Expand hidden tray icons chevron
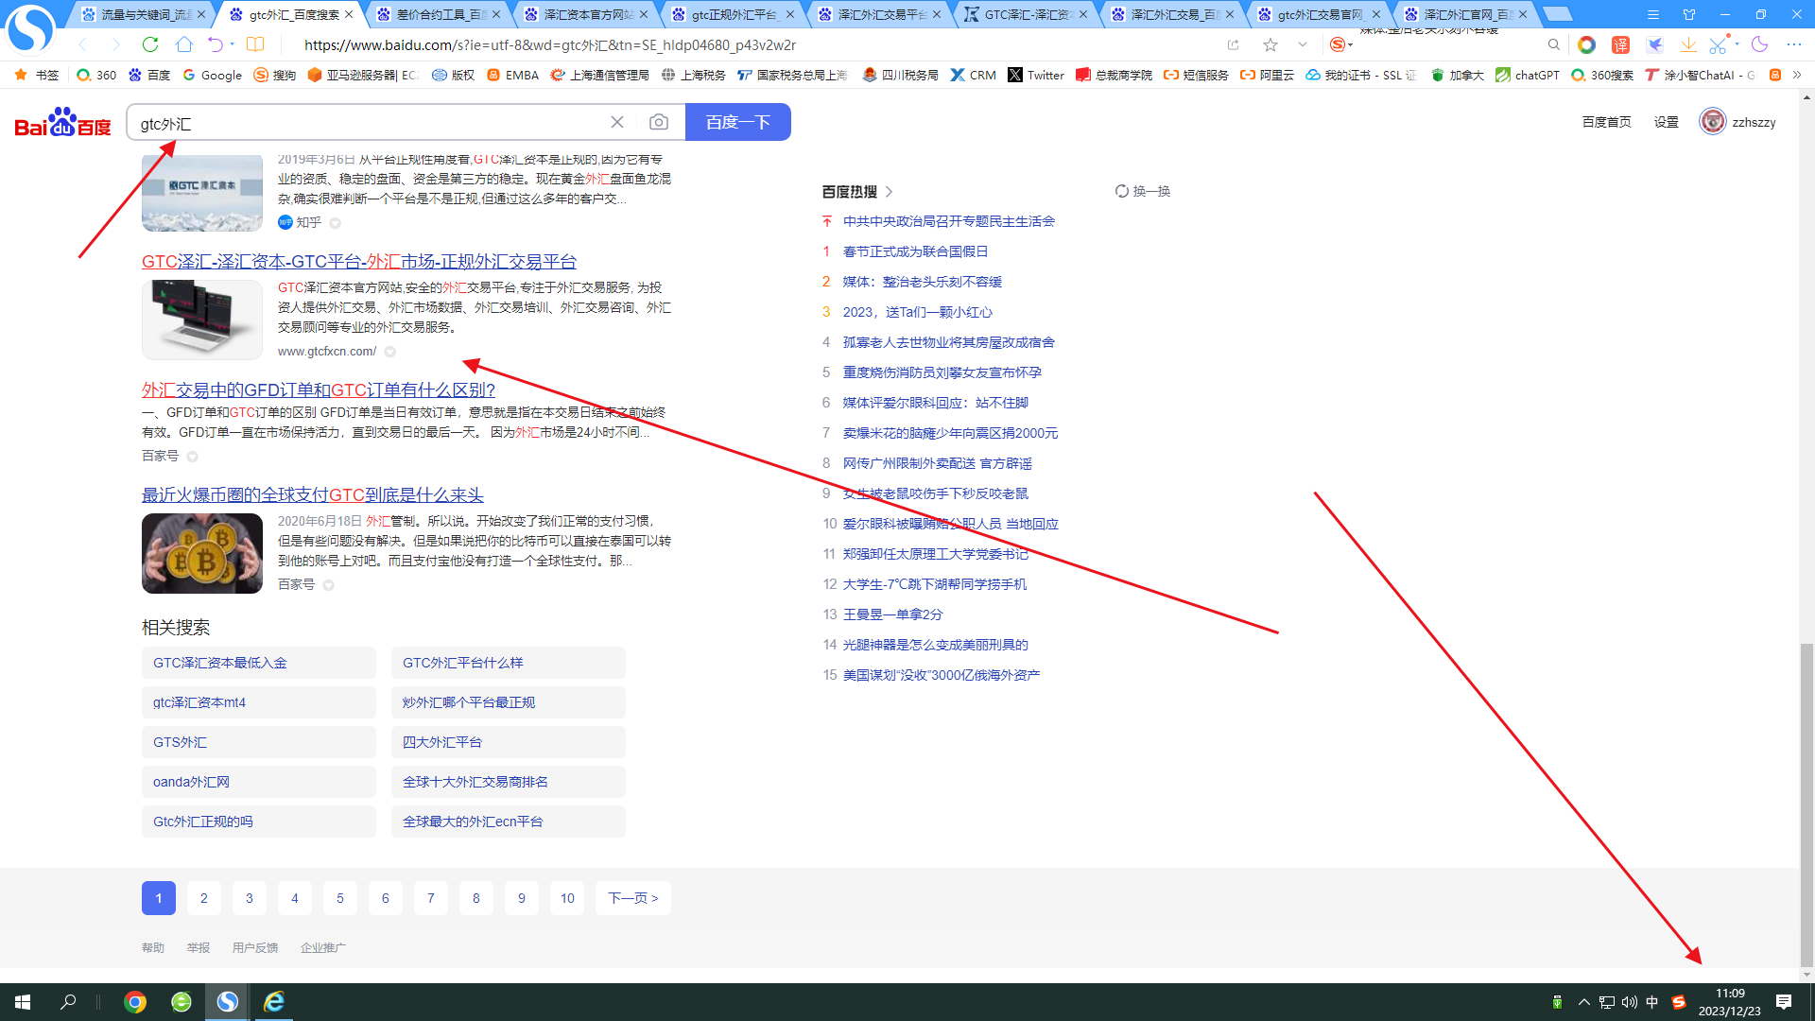 click(1584, 1002)
